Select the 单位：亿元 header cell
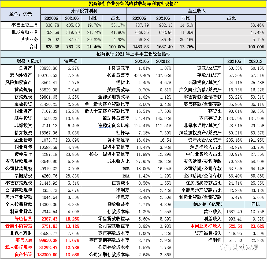The height and width of the screenshot is (259, 267). tap(21, 14)
